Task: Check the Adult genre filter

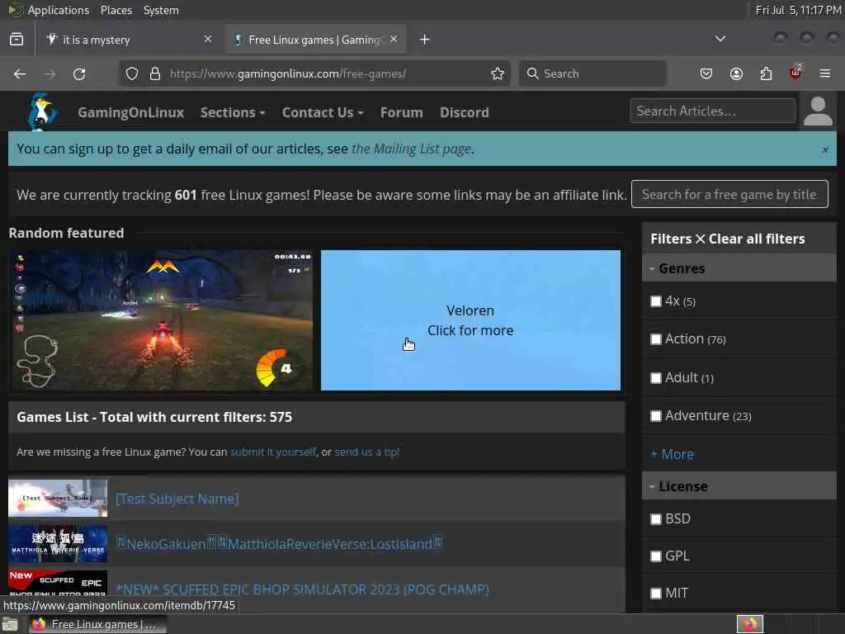Action: pyautogui.click(x=656, y=378)
